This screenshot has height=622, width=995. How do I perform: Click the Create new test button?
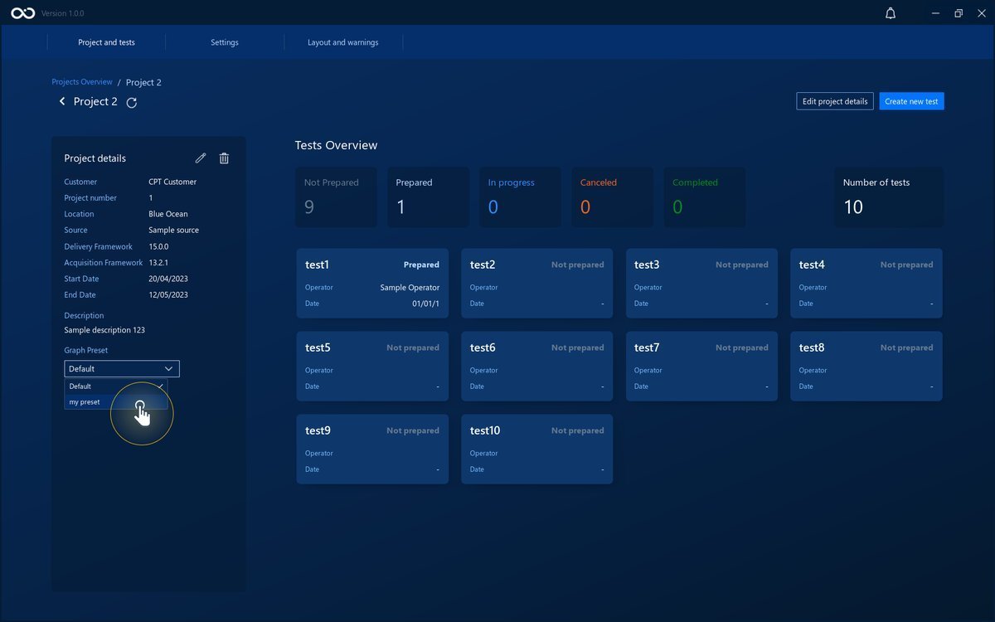(x=911, y=101)
